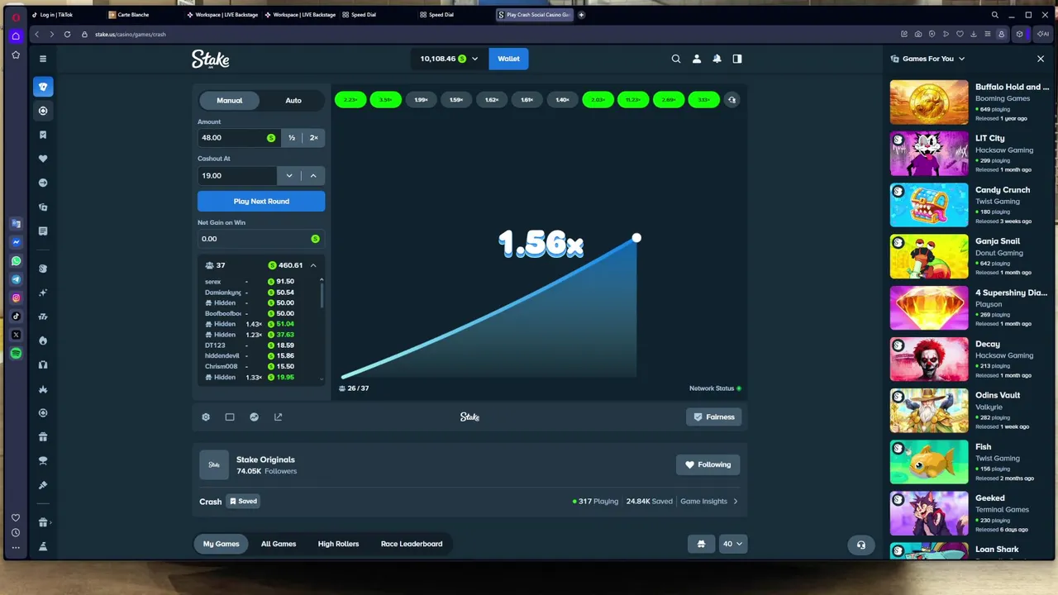Take a snapshot with the camera toolbar icon
This screenshot has width=1058, height=595.
(x=918, y=34)
